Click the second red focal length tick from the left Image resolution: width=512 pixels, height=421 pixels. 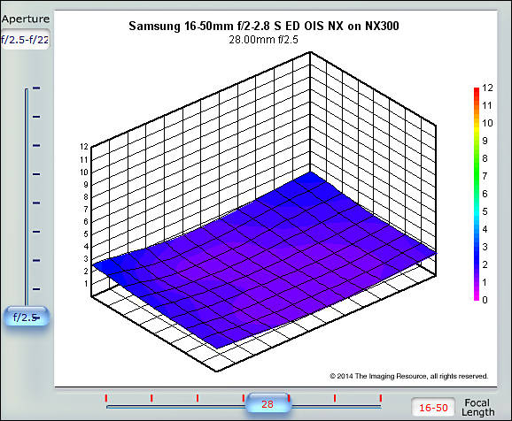[x=151, y=398]
